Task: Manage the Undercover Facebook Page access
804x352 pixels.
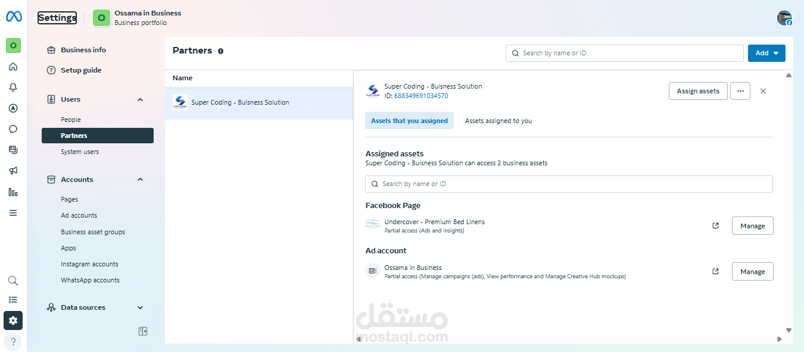Action: pos(752,226)
